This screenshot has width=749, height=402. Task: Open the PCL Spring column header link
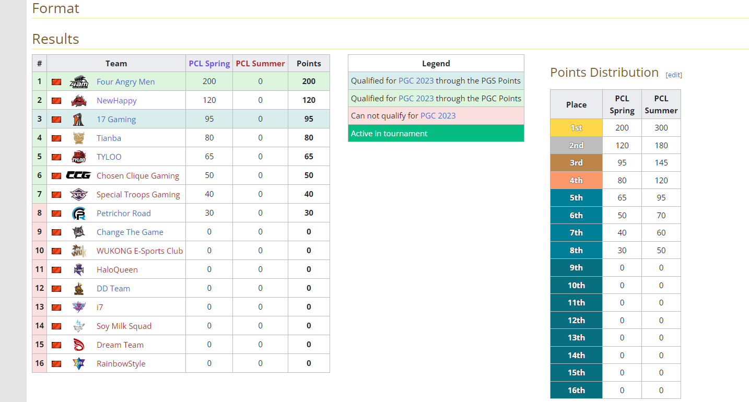click(x=209, y=64)
